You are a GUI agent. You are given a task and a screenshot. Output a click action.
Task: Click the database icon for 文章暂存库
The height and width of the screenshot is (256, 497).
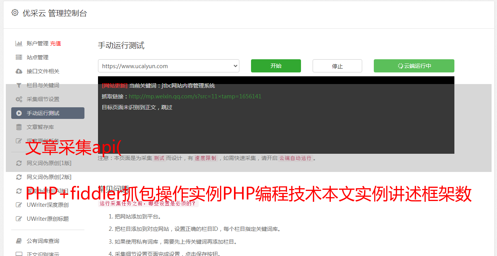pos(19,127)
